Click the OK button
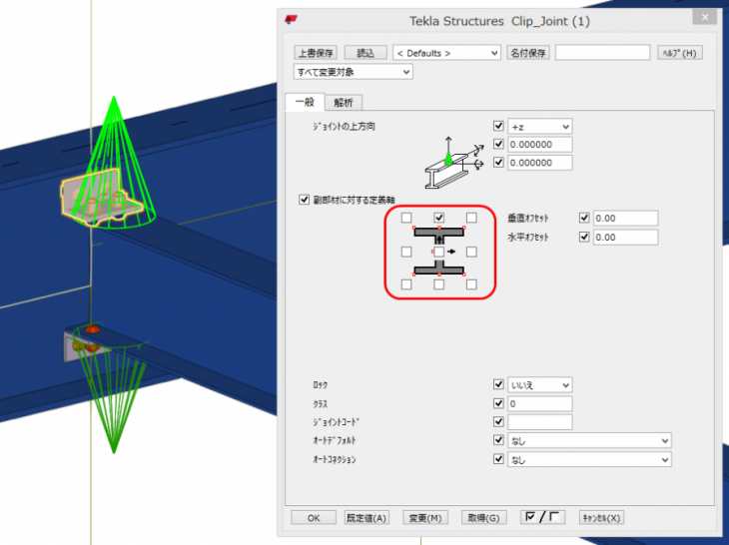Screen dimensions: 729x545 pyautogui.click(x=314, y=518)
